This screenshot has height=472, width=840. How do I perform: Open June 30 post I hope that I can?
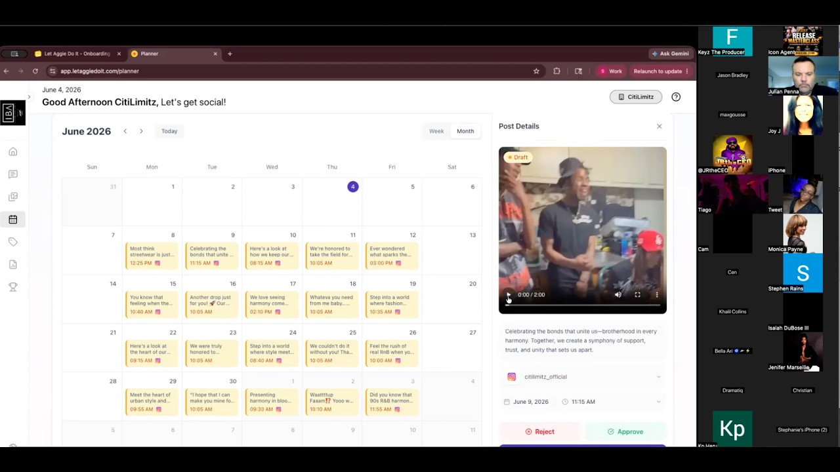(x=211, y=402)
